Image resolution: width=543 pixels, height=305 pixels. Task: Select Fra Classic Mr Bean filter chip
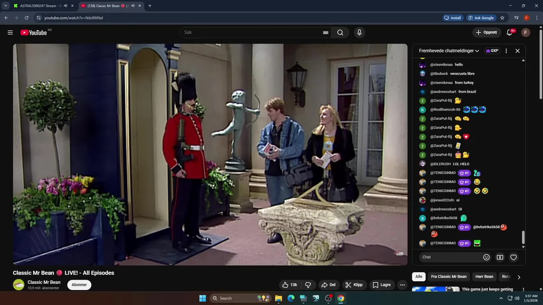point(449,277)
